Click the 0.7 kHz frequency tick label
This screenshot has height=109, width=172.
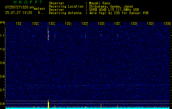[x=2, y=90]
